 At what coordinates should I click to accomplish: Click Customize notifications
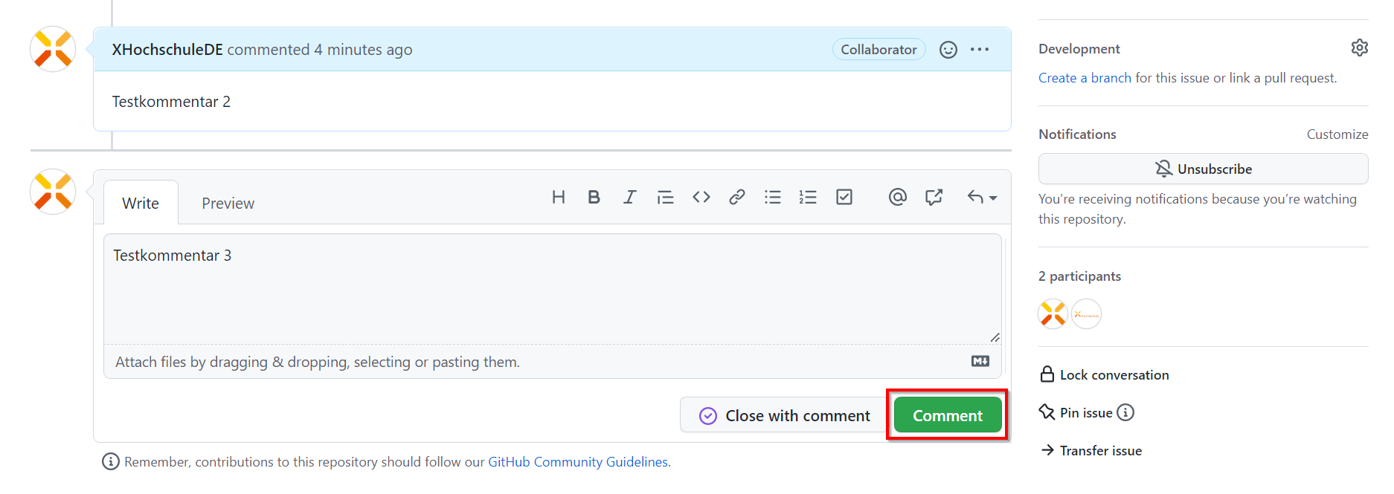tap(1337, 134)
